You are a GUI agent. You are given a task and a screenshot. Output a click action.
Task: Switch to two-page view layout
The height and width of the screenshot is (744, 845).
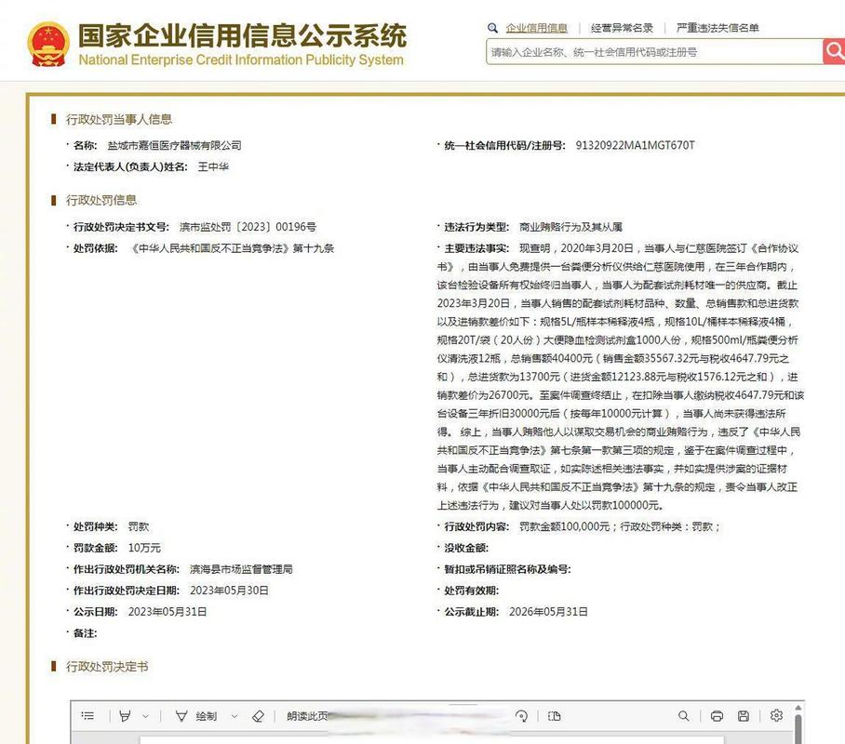click(x=554, y=716)
